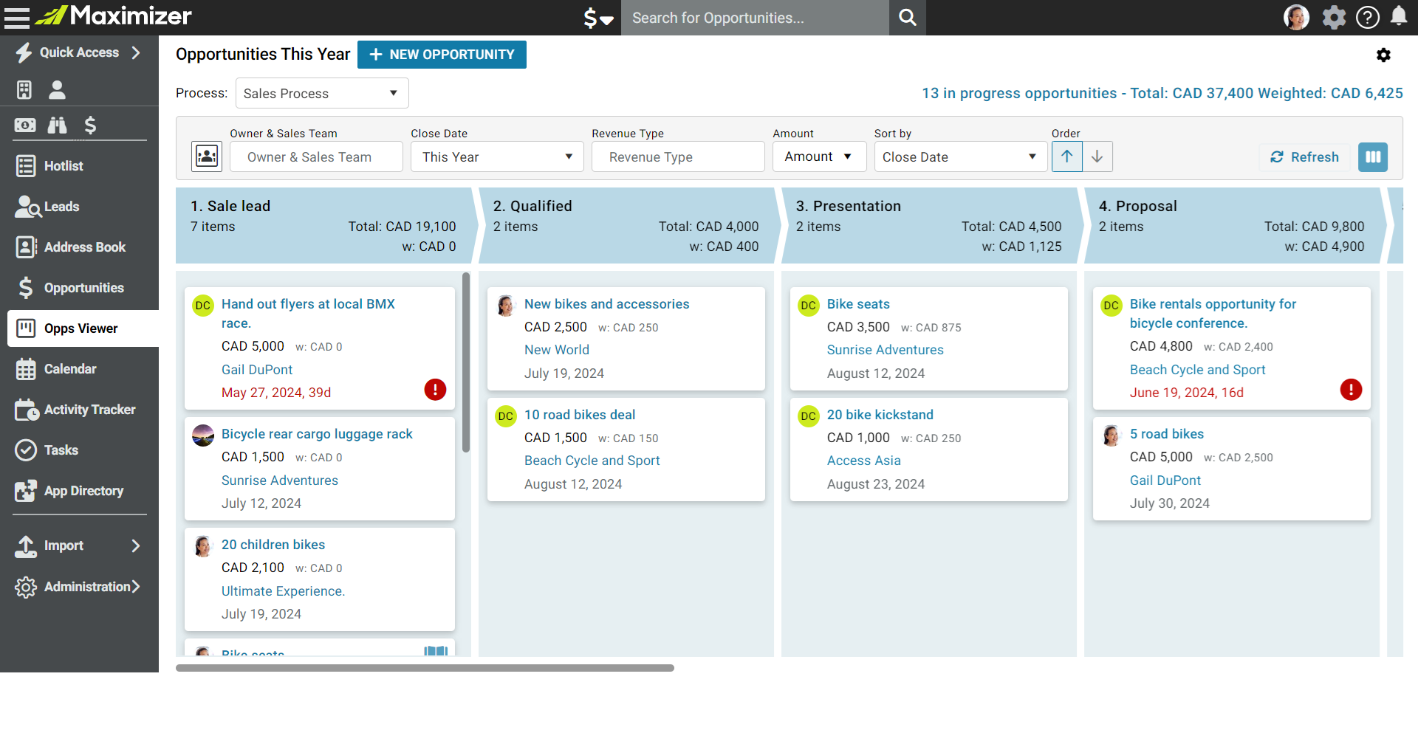
Task: Click the Sale lead column vertical scrollbar
Action: coord(466,362)
